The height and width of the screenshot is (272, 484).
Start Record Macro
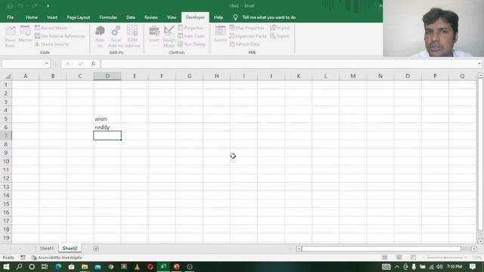point(51,28)
